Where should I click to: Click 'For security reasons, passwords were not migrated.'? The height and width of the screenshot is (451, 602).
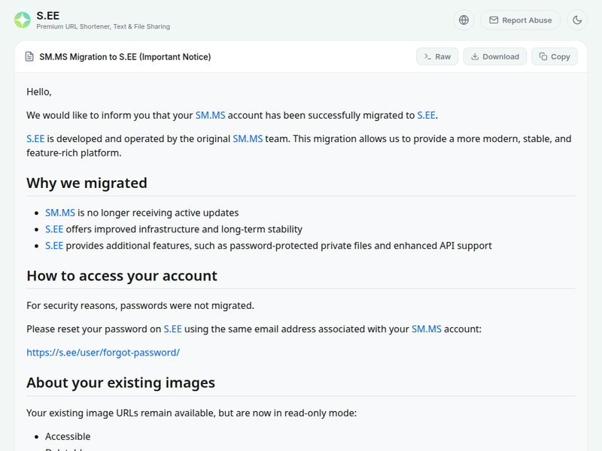[140, 306]
